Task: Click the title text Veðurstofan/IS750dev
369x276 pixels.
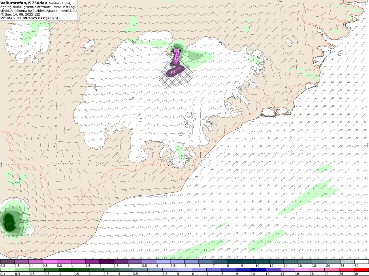Action: pos(24,3)
